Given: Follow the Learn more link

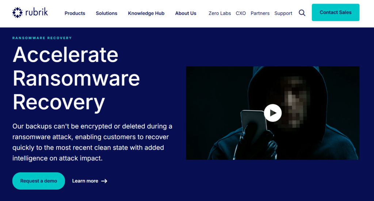Looking at the screenshot, I should pyautogui.click(x=90, y=181).
